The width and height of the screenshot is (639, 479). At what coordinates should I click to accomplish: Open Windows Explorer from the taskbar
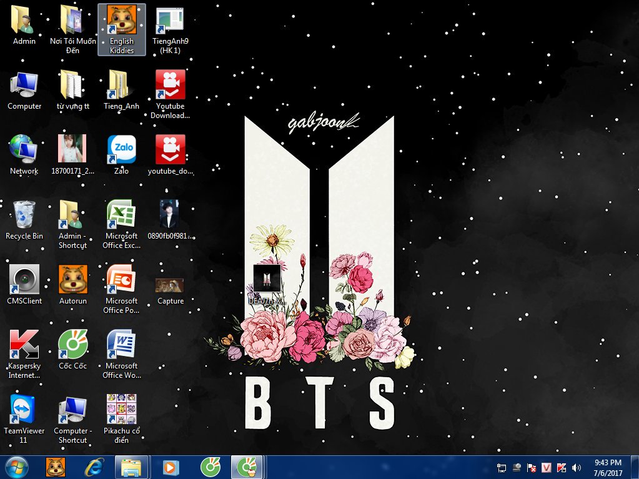(131, 467)
